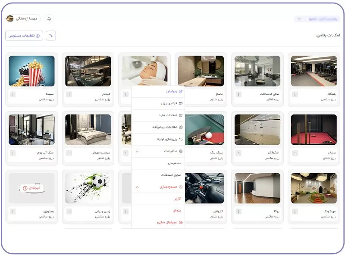
Task: Open three-dot menu on سینما card
Action: tap(13, 94)
